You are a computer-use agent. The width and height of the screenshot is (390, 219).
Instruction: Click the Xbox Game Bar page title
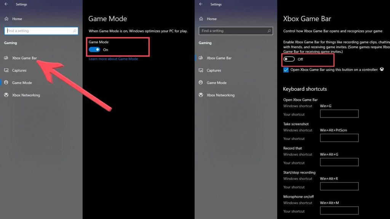pyautogui.click(x=307, y=19)
